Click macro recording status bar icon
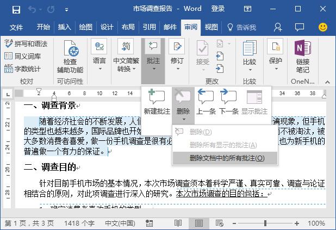Viewport: 336px width, 230px height. click(x=150, y=223)
